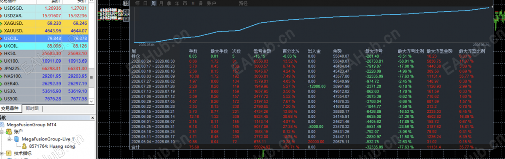Select the 交易品种 market watch tab
This screenshot has width=505, height=159.
[x=11, y=109]
